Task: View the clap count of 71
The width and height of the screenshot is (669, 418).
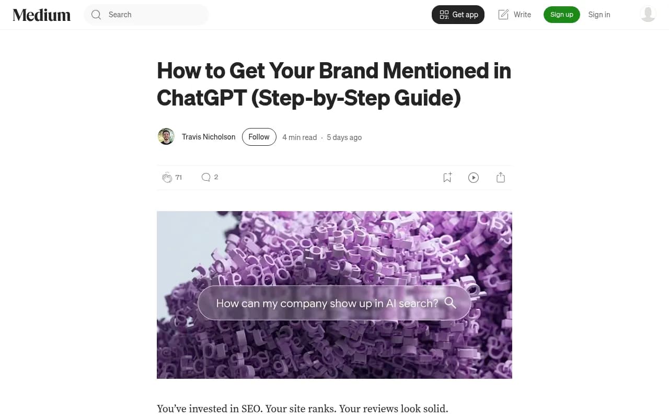Action: 178,177
